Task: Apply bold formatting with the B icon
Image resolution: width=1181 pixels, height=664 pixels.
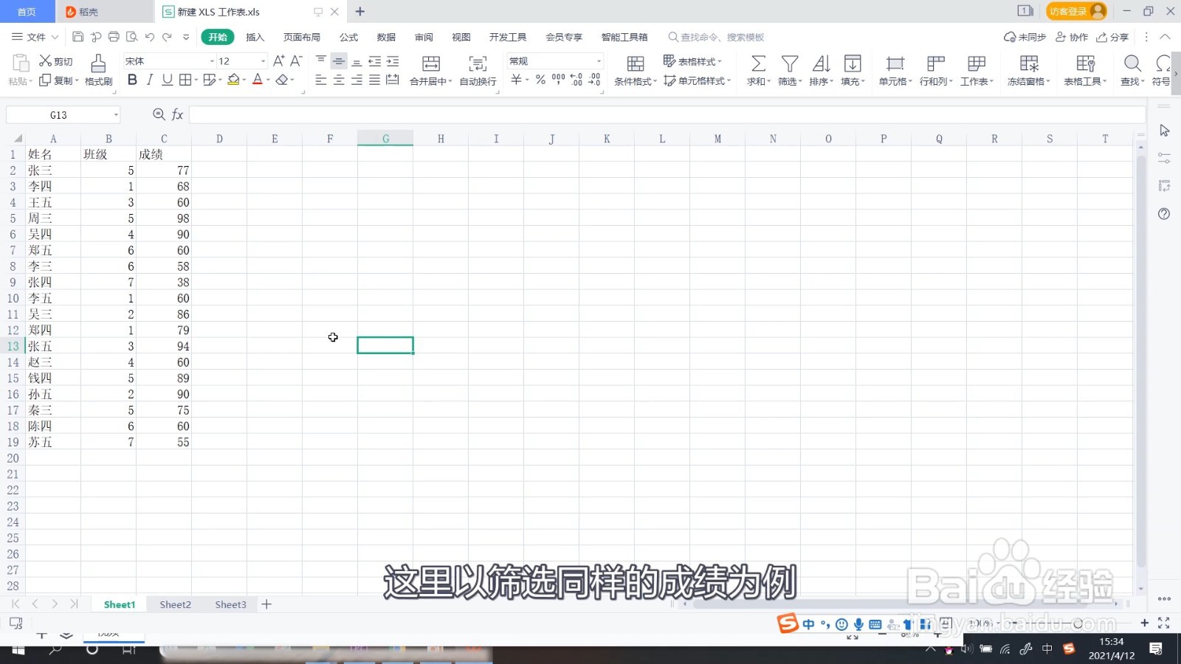Action: pos(132,80)
